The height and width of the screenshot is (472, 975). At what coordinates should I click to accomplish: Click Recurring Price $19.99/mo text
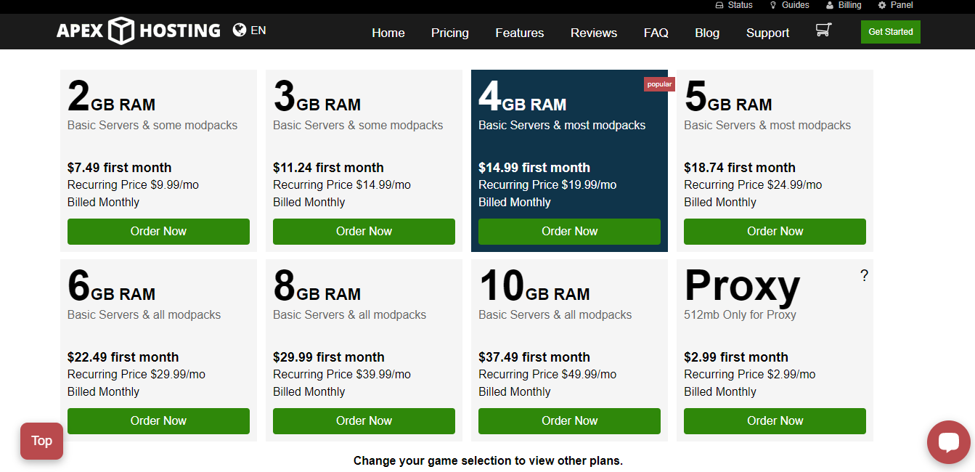coord(547,185)
